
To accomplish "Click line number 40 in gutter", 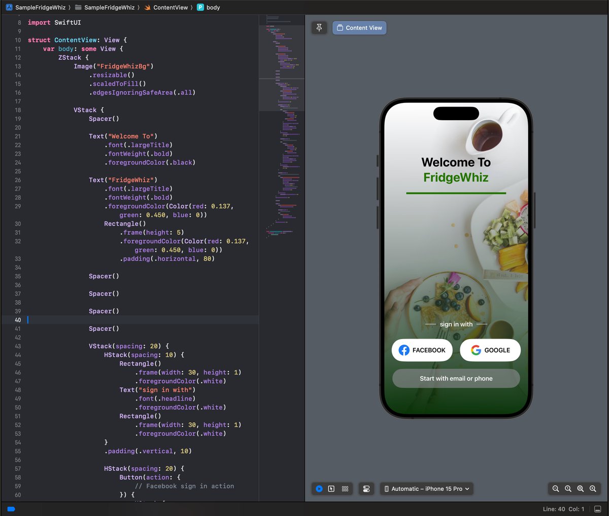I will (18, 320).
